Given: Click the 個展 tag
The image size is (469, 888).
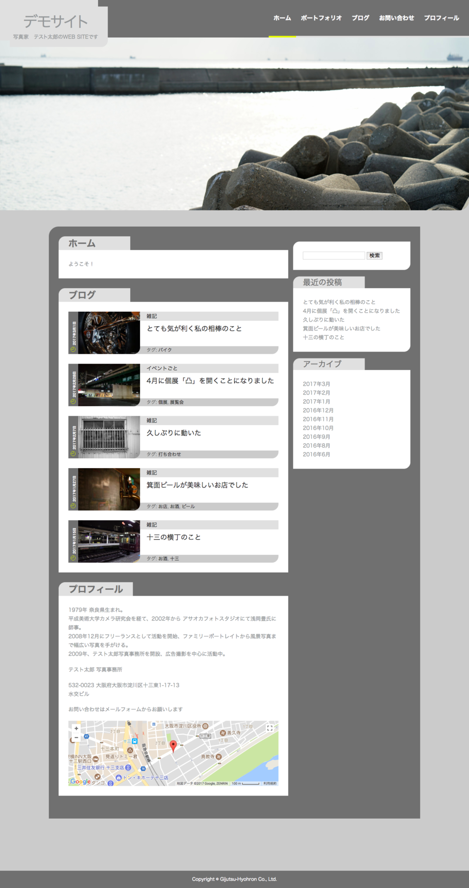Looking at the screenshot, I should point(163,402).
